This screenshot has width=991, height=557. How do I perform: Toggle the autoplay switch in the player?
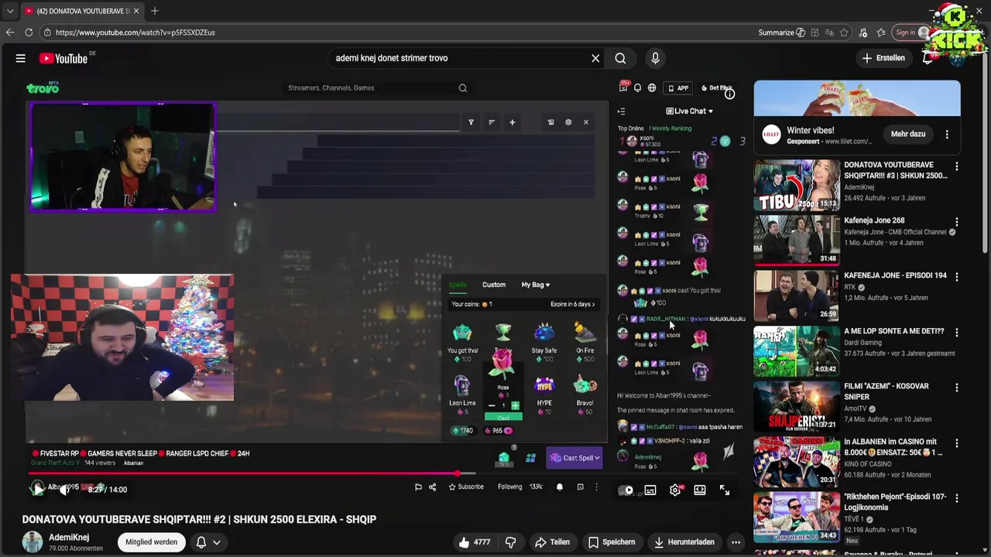click(626, 490)
